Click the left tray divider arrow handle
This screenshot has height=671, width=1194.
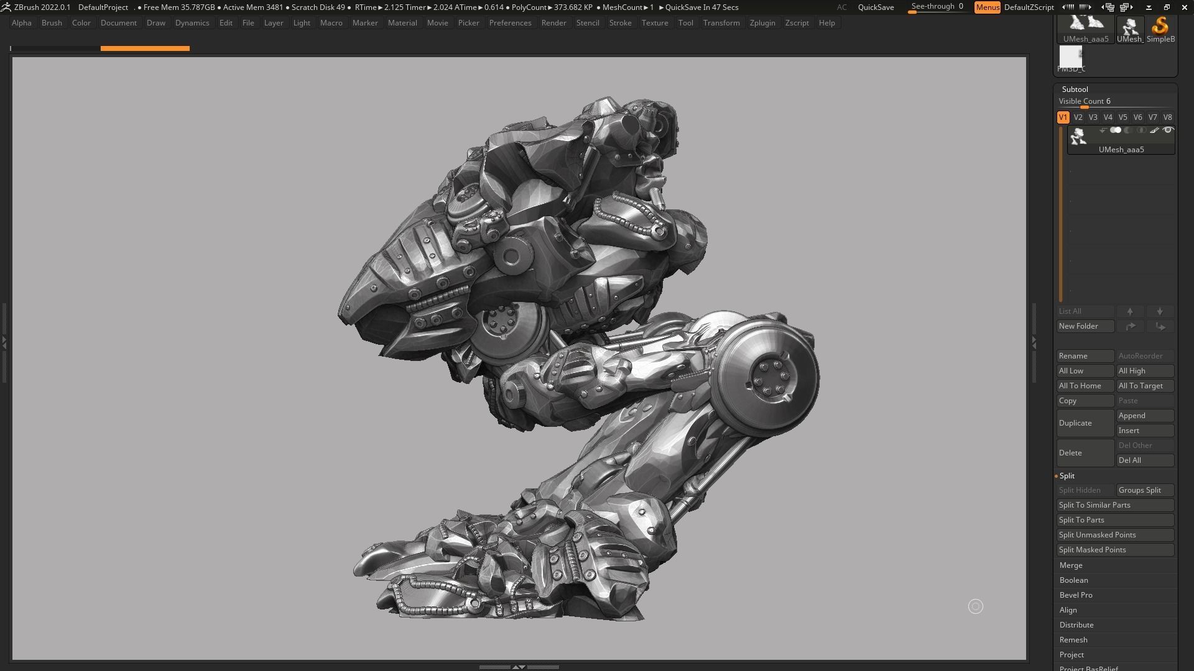(4, 342)
